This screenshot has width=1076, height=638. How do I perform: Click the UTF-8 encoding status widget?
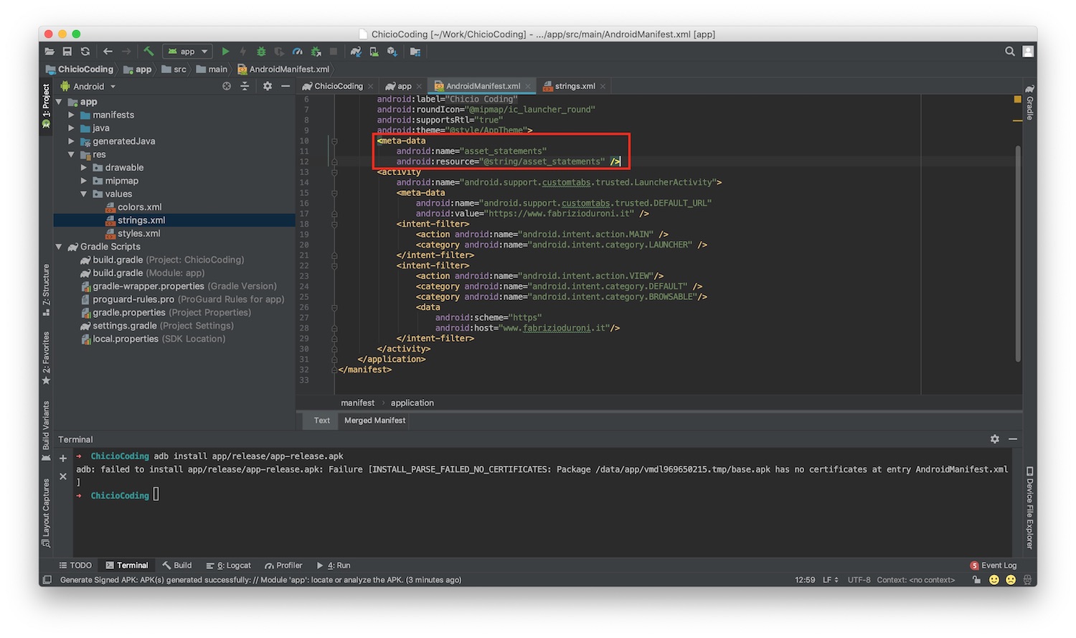coord(859,580)
